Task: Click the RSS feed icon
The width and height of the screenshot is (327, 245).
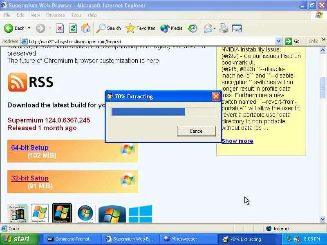Action: pos(18,82)
